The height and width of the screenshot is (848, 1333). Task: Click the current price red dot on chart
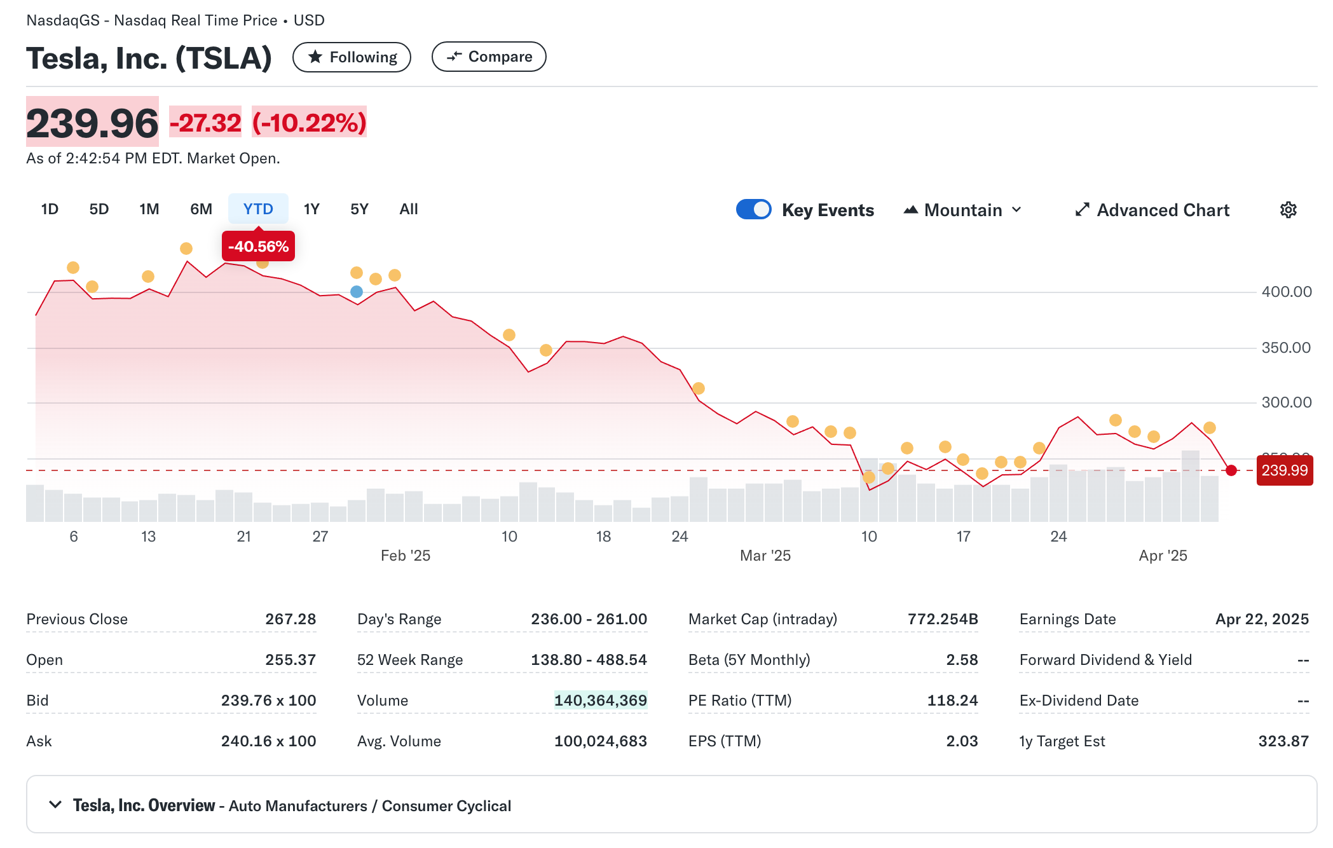click(1231, 470)
